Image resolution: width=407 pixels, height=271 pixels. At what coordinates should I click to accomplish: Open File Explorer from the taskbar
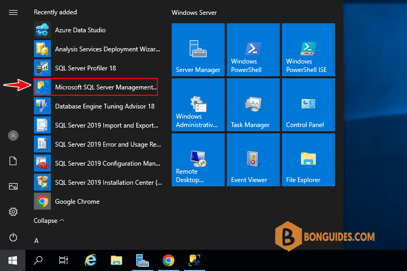[116, 260]
